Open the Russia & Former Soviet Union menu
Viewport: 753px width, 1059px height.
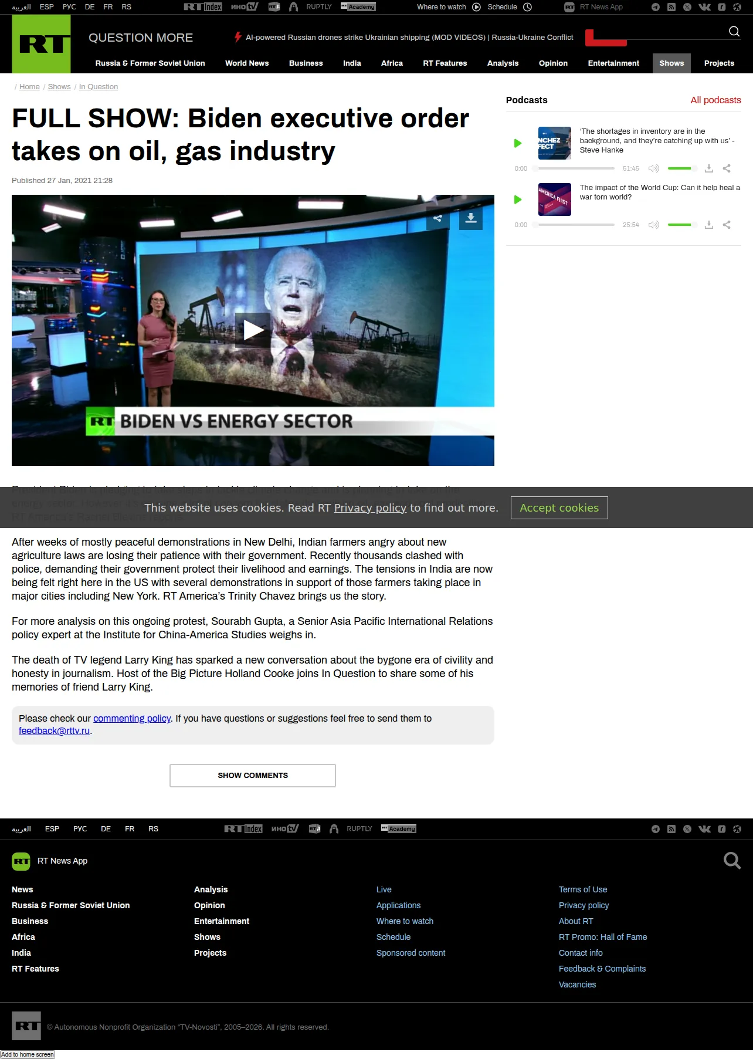coord(150,63)
